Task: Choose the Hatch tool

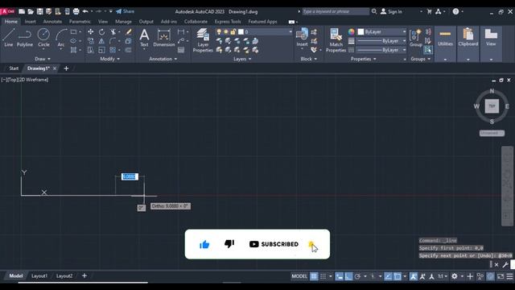Action: pyautogui.click(x=73, y=50)
